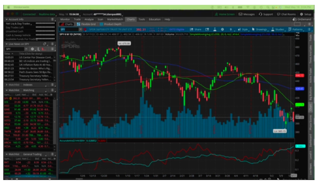Viewport: 319px width, 182px height.
Task: Click the flask icon next to Share
Action: click(x=215, y=30)
